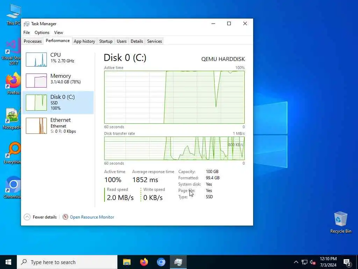
Task: Open the taskbar clock and date
Action: (x=328, y=262)
